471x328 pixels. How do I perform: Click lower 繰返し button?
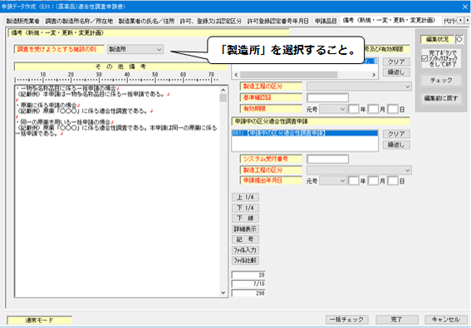[396, 144]
